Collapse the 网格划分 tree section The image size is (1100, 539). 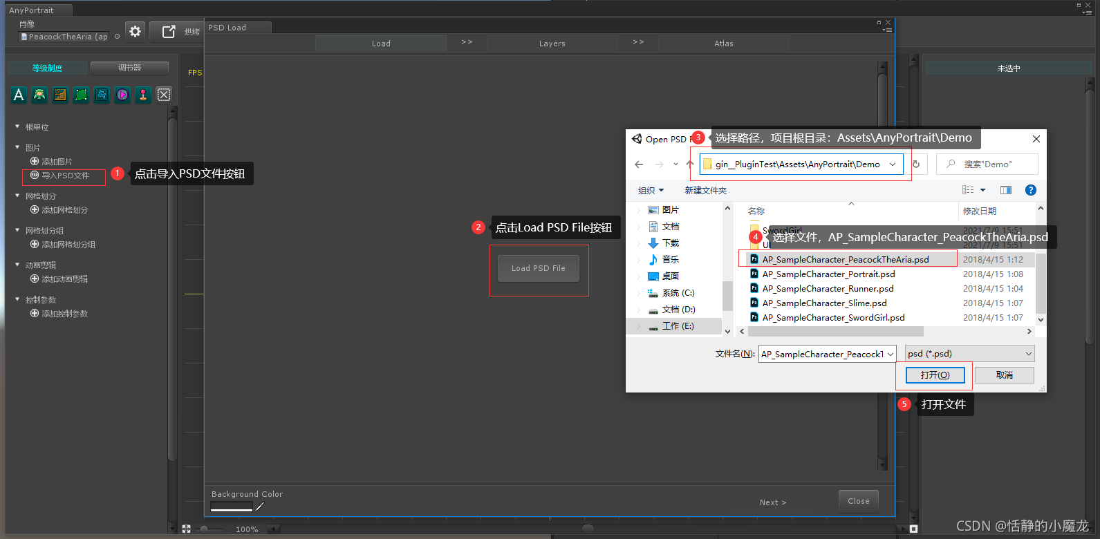pyautogui.click(x=17, y=196)
